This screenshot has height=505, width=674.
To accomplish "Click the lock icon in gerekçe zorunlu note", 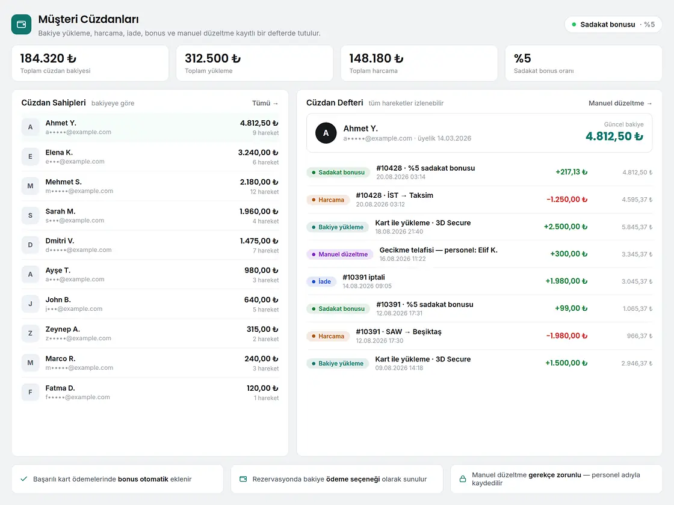I will (x=463, y=479).
